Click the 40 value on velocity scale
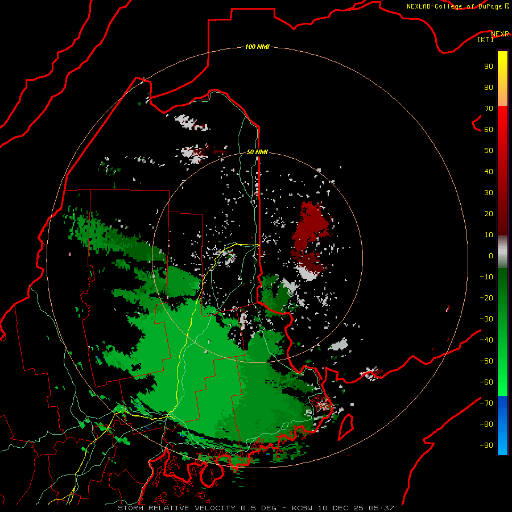The image size is (512, 512). click(x=489, y=171)
